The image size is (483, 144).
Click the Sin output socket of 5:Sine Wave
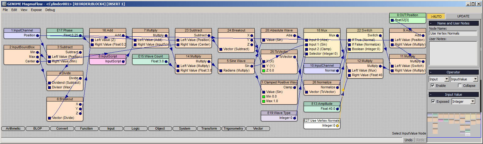pyautogui.click(x=252, y=66)
